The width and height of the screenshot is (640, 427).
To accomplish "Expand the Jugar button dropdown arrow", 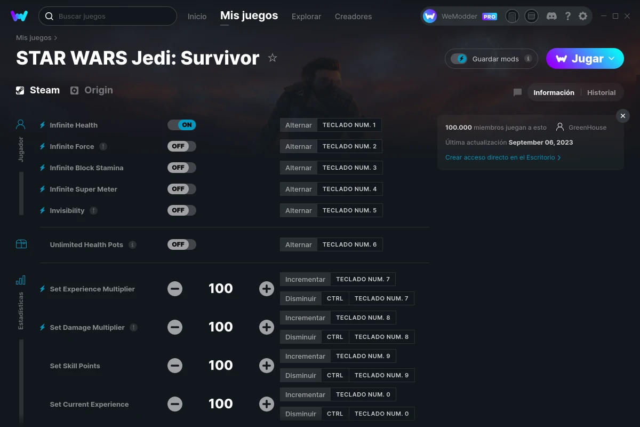I will point(612,59).
